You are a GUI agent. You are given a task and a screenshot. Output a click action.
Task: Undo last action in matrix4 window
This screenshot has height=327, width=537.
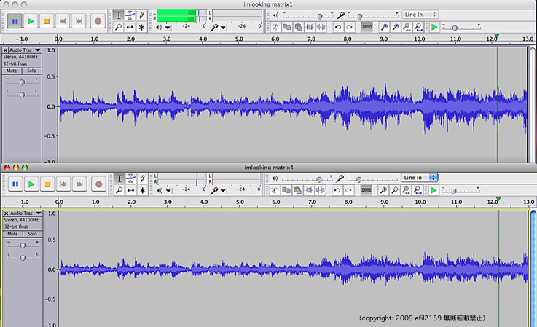[x=337, y=190]
